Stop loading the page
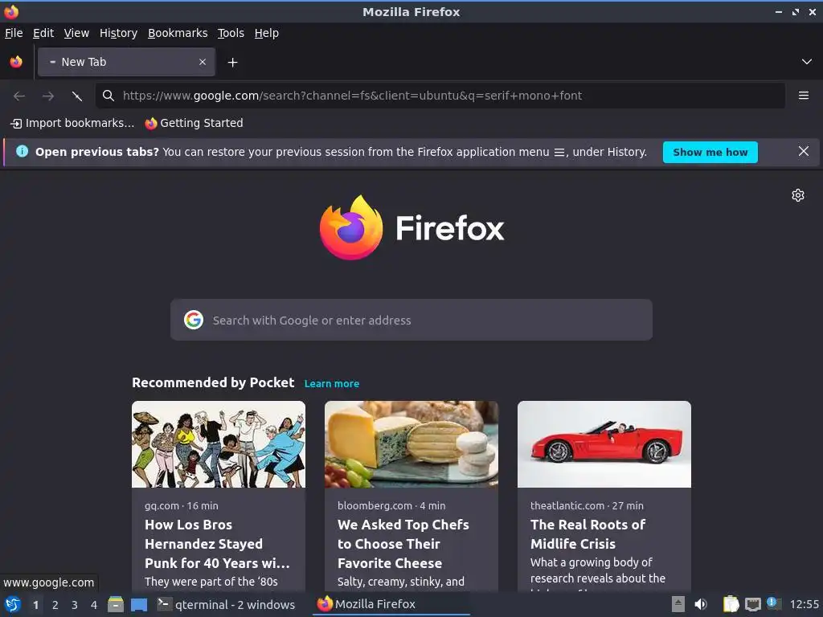 click(x=77, y=96)
